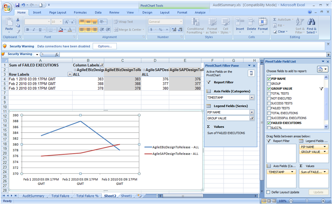Open Microsoft Office Excel Help question mark
The image size is (332, 204).
[x=310, y=12]
